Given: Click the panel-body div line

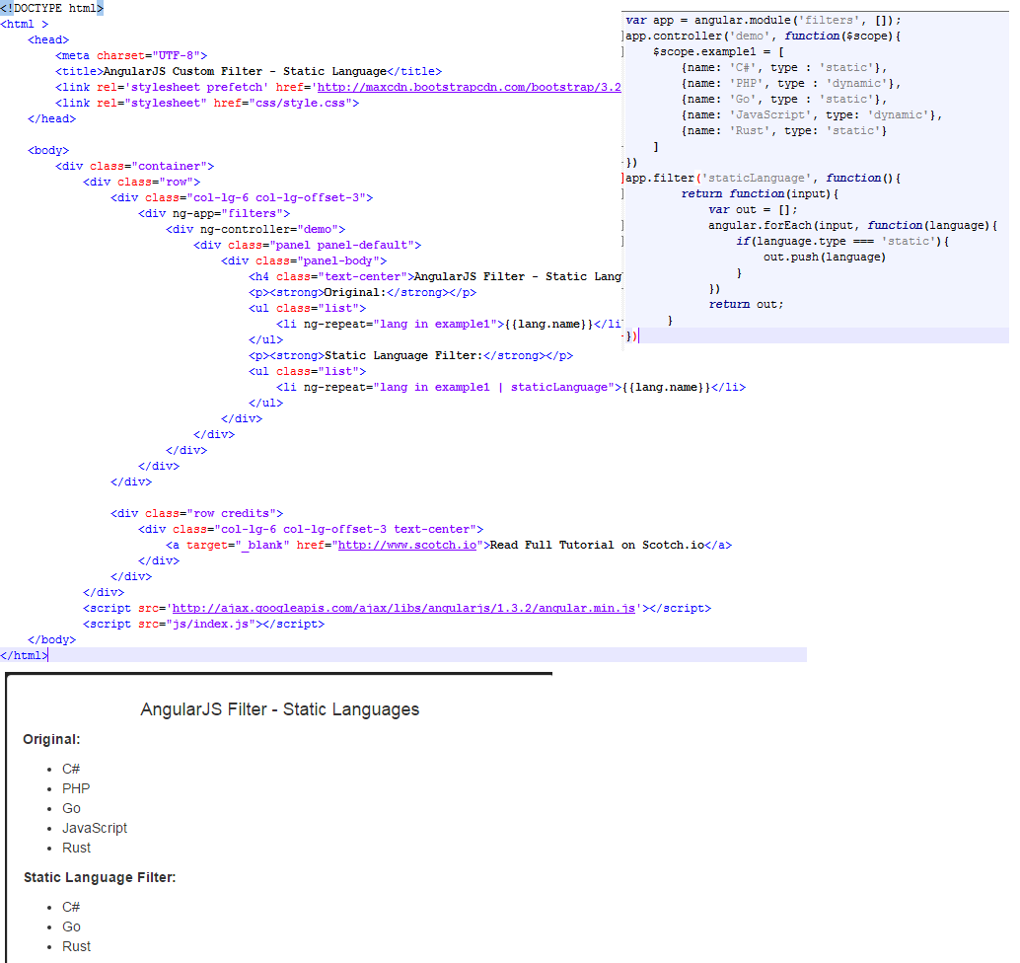Looking at the screenshot, I should coord(304,260).
